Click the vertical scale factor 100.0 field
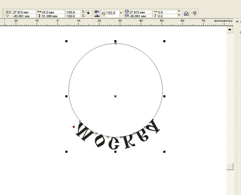 click(x=74, y=16)
